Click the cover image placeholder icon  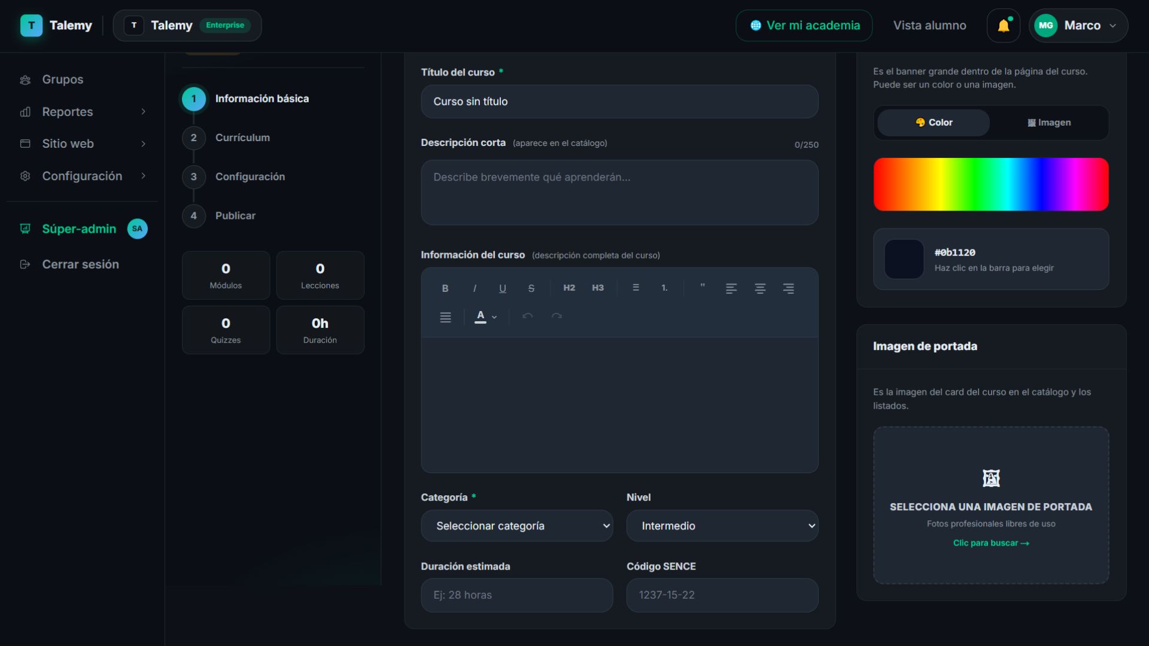click(991, 478)
